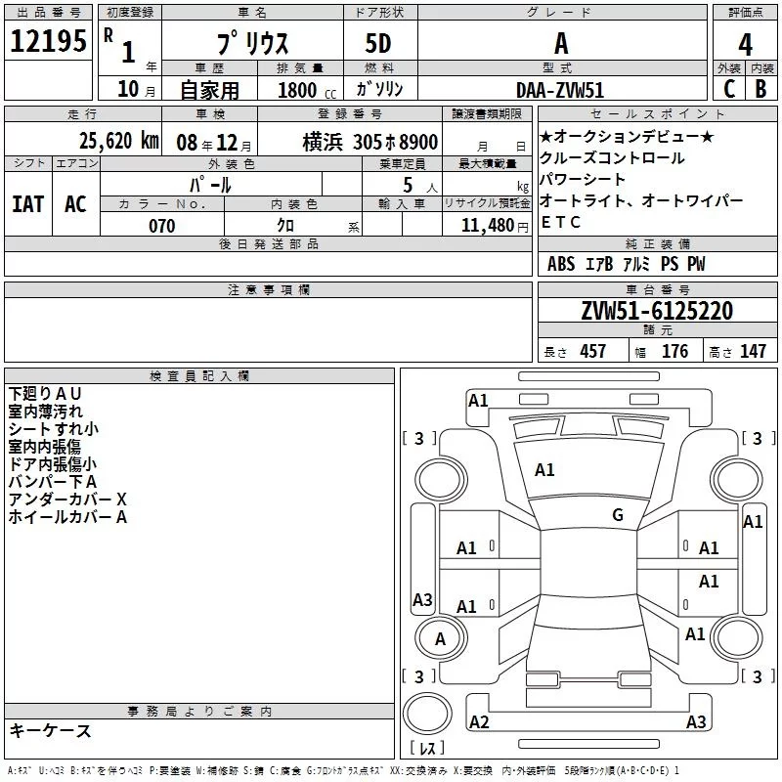
Task: Click the キーケース notice text
Action: [51, 731]
